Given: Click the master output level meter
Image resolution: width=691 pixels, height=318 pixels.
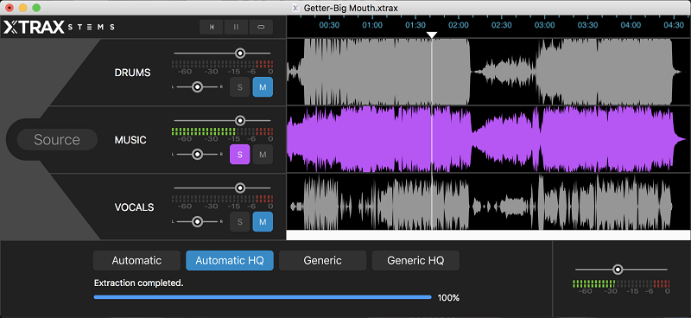Looking at the screenshot, I should click(x=621, y=284).
